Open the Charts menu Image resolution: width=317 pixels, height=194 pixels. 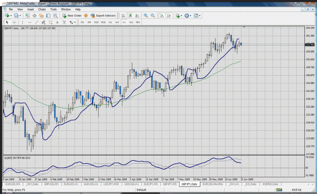pos(42,9)
